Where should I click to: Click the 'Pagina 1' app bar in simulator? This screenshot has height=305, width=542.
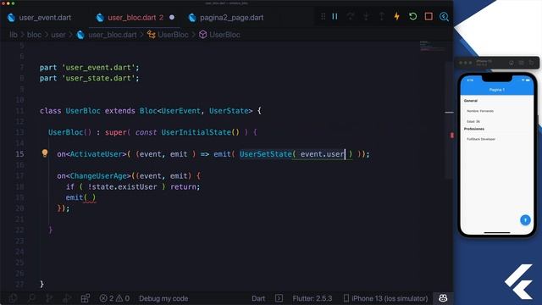tap(497, 90)
